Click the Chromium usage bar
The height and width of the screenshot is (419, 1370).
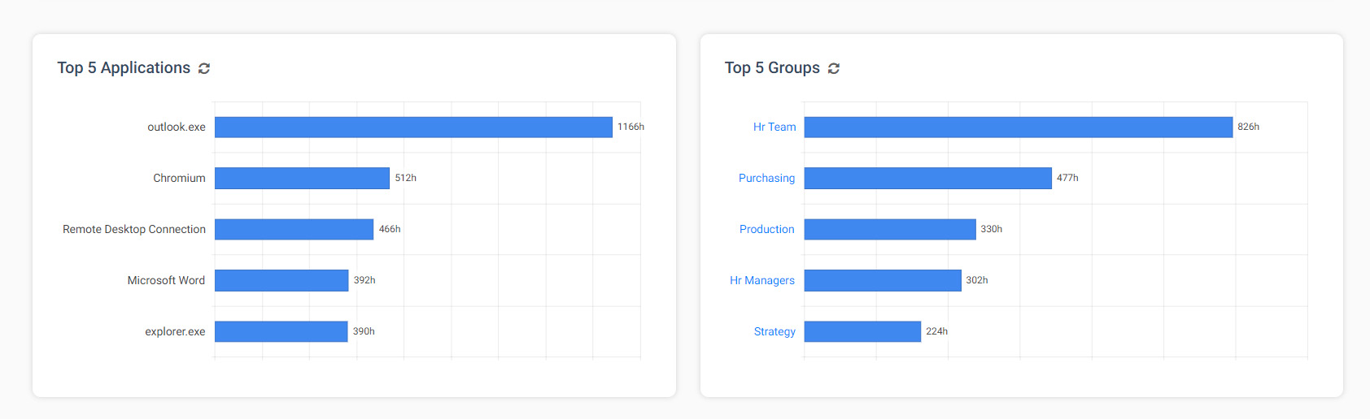(302, 178)
